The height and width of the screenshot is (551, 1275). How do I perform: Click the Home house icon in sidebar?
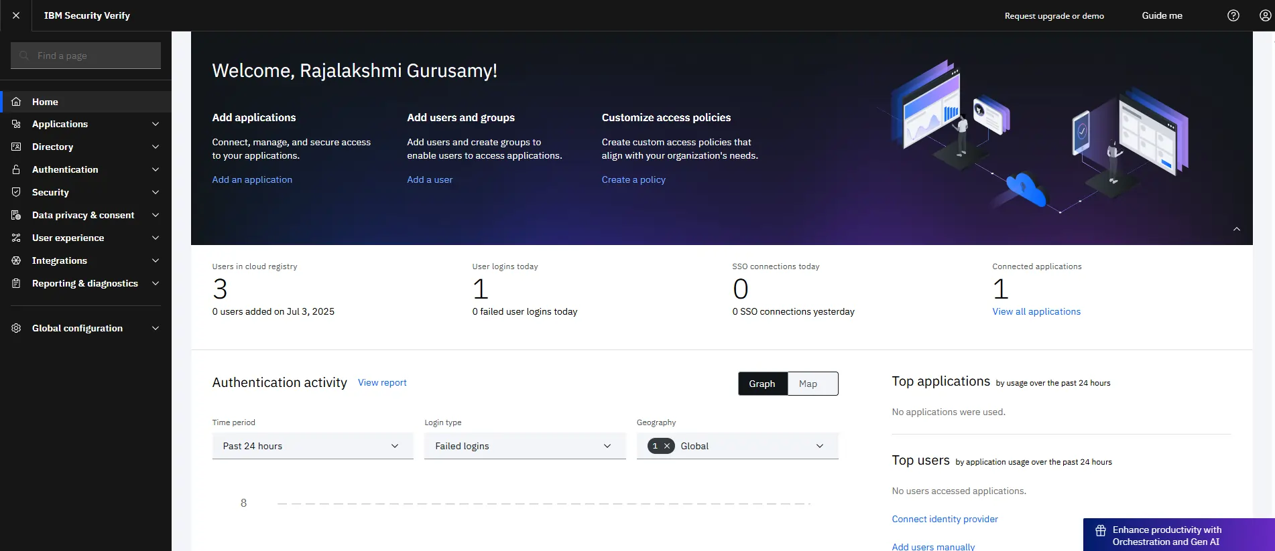[x=16, y=102]
